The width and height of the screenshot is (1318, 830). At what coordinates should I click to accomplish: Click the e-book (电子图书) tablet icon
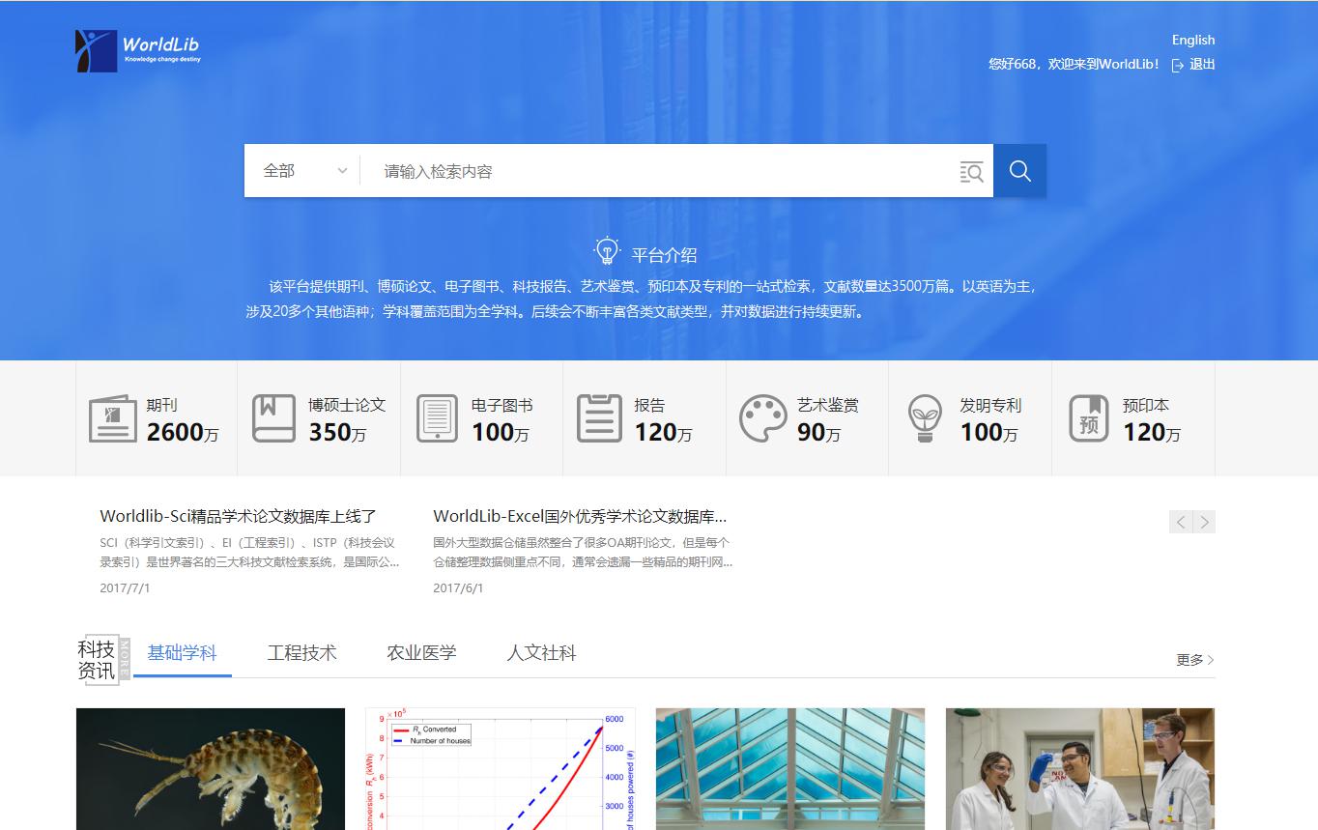(x=437, y=418)
